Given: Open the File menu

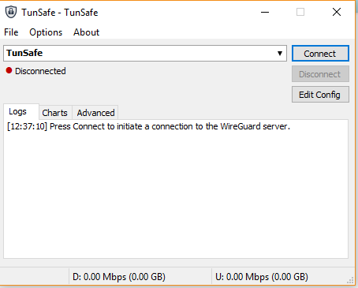Looking at the screenshot, I should point(11,32).
